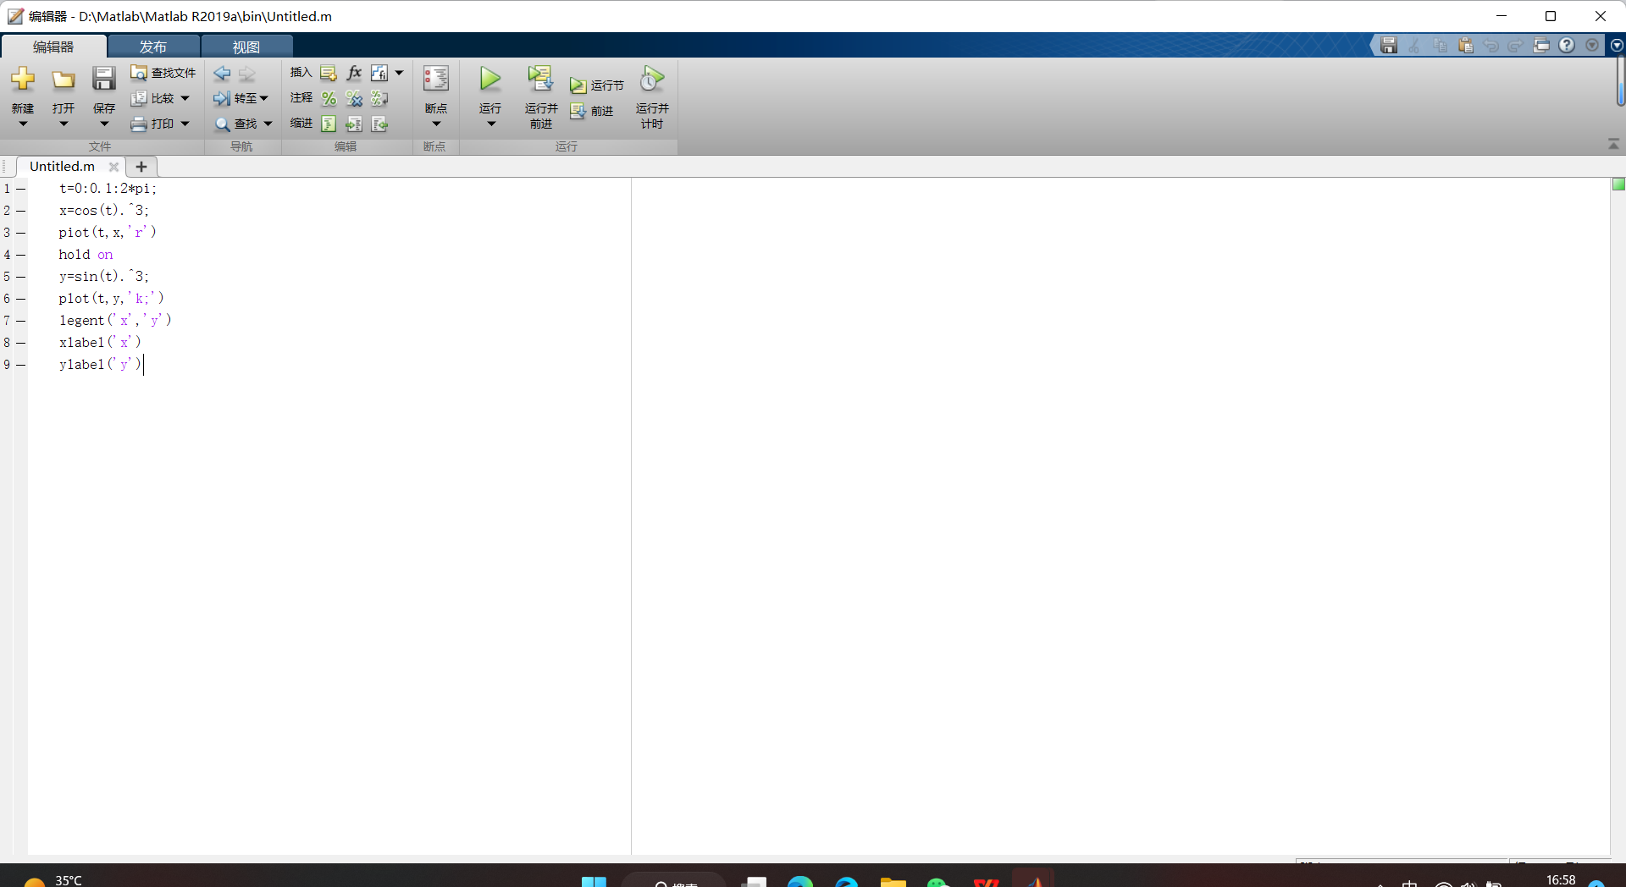This screenshot has width=1626, height=887.
Task: Switch to the 编辑器 (Editor) tab
Action: pos(53,47)
